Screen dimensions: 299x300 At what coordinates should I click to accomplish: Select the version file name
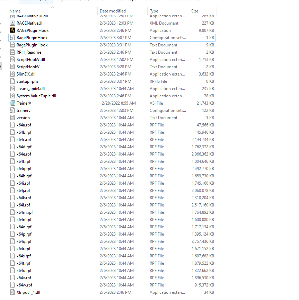point(23,118)
